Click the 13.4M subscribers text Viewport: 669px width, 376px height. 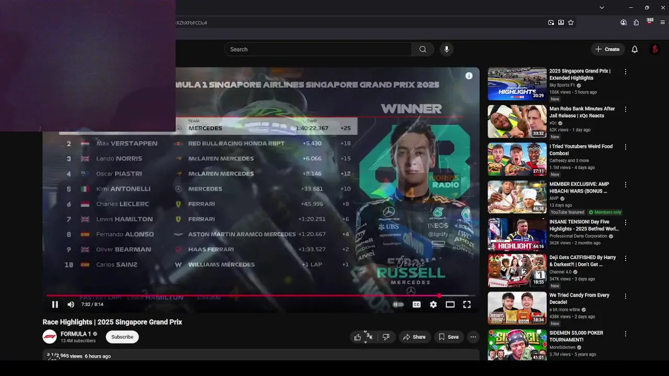[x=78, y=341]
